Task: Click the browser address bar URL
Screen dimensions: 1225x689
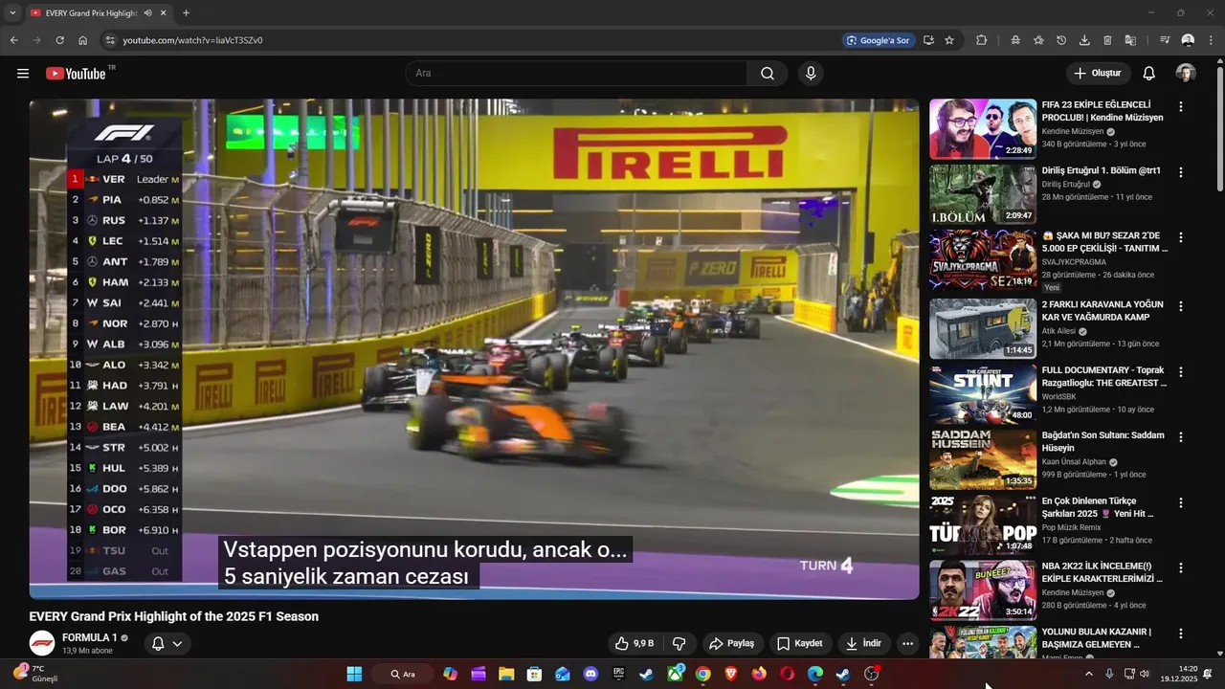Action: pyautogui.click(x=192, y=40)
